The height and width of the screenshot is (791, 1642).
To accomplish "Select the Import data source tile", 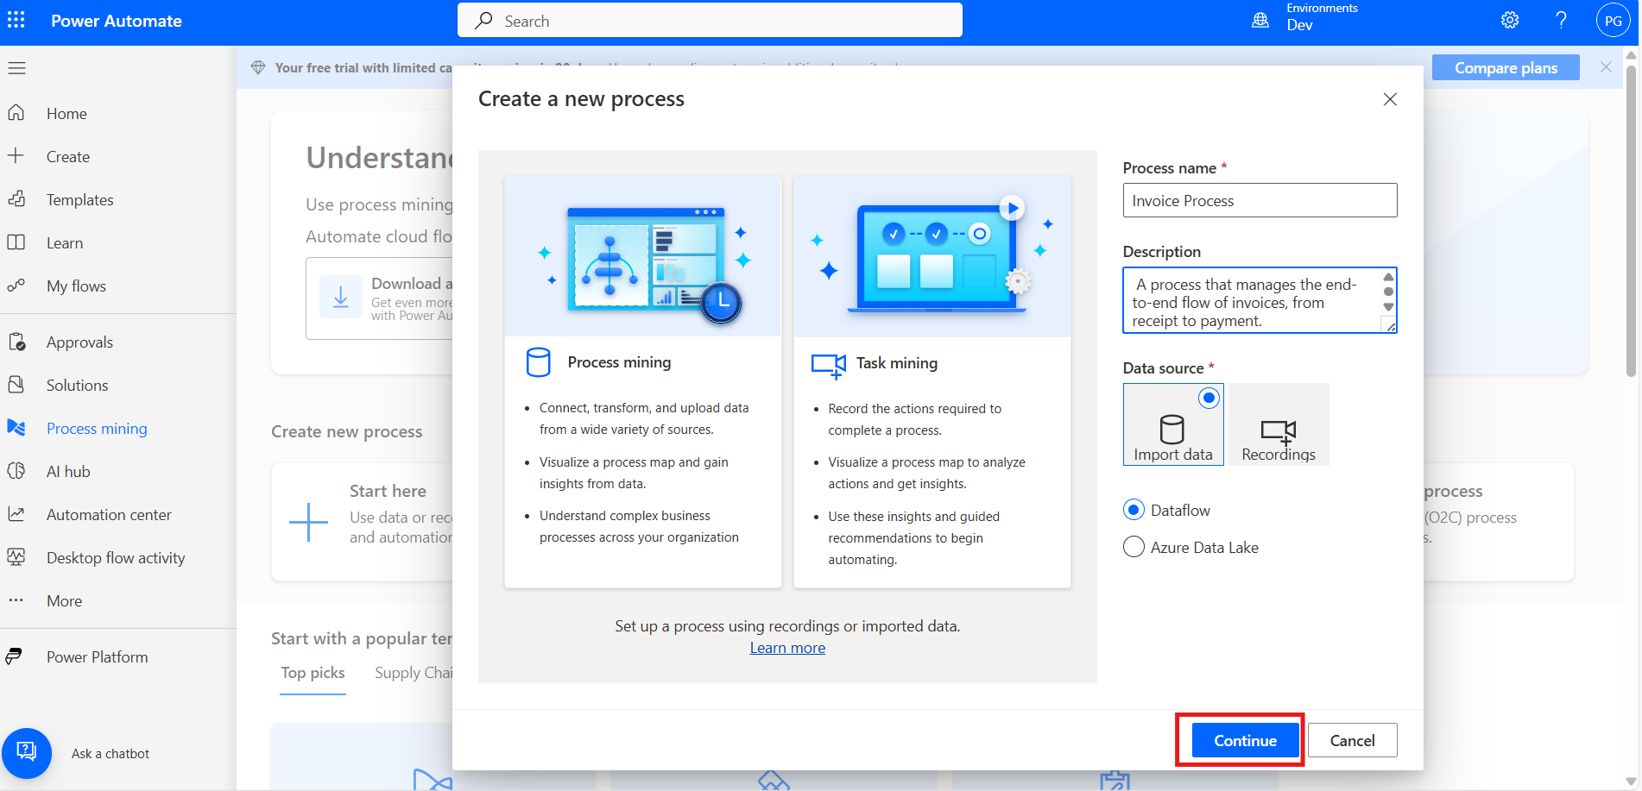I will (1172, 425).
